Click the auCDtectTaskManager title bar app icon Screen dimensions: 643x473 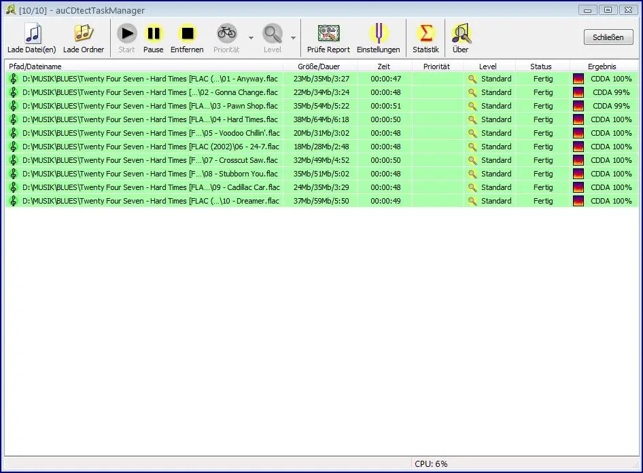point(11,10)
